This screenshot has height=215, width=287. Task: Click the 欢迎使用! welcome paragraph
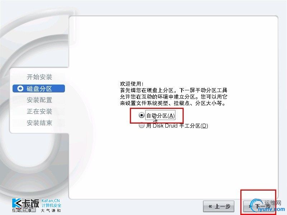click(x=174, y=94)
